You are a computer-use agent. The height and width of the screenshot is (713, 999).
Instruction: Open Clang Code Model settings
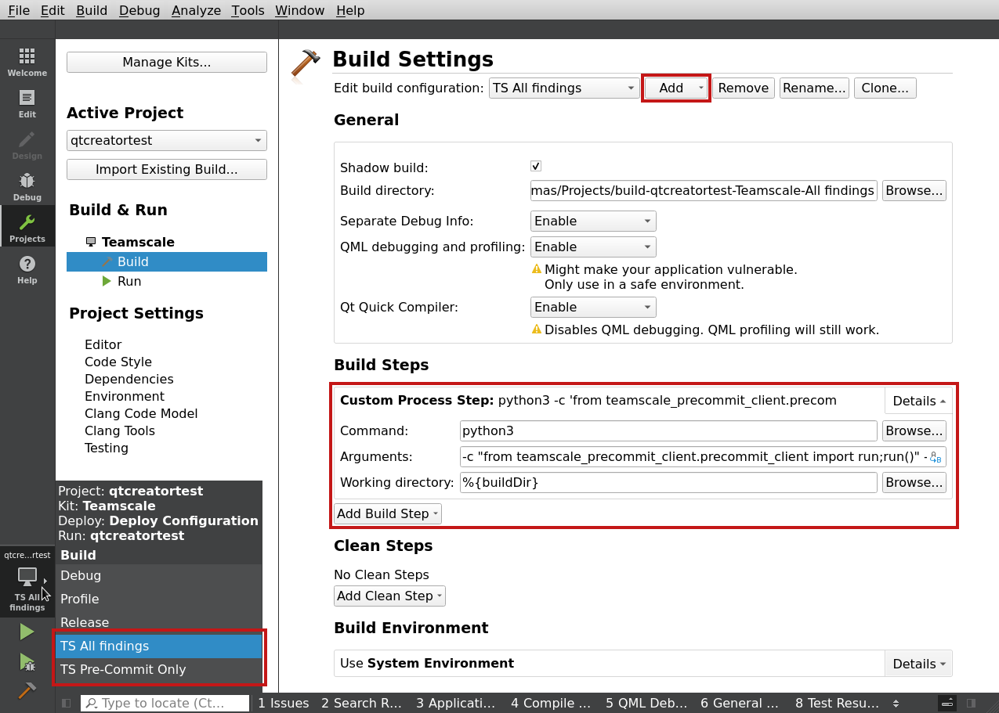click(141, 413)
